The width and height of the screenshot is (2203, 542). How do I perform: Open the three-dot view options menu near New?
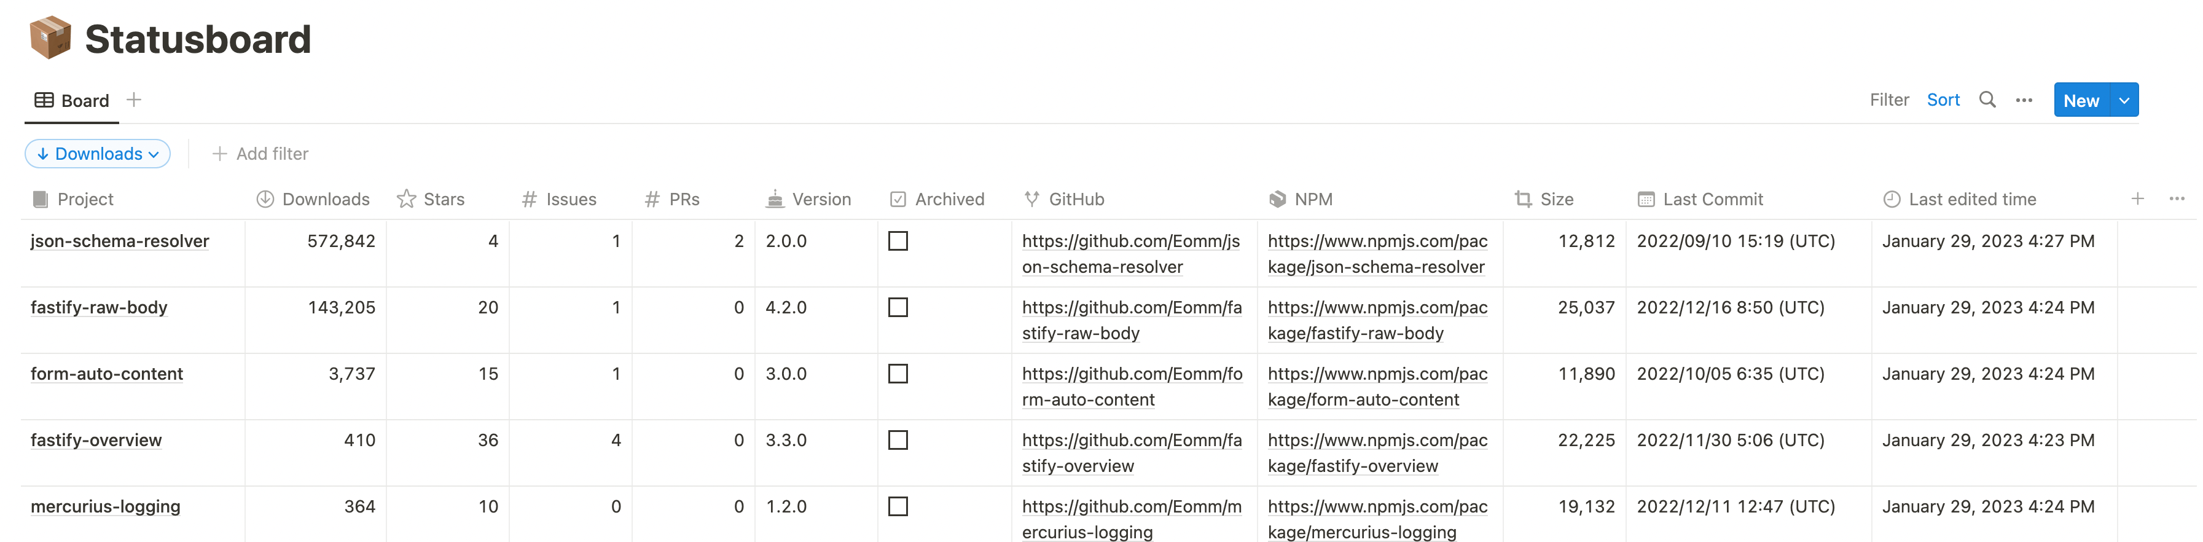[2024, 100]
